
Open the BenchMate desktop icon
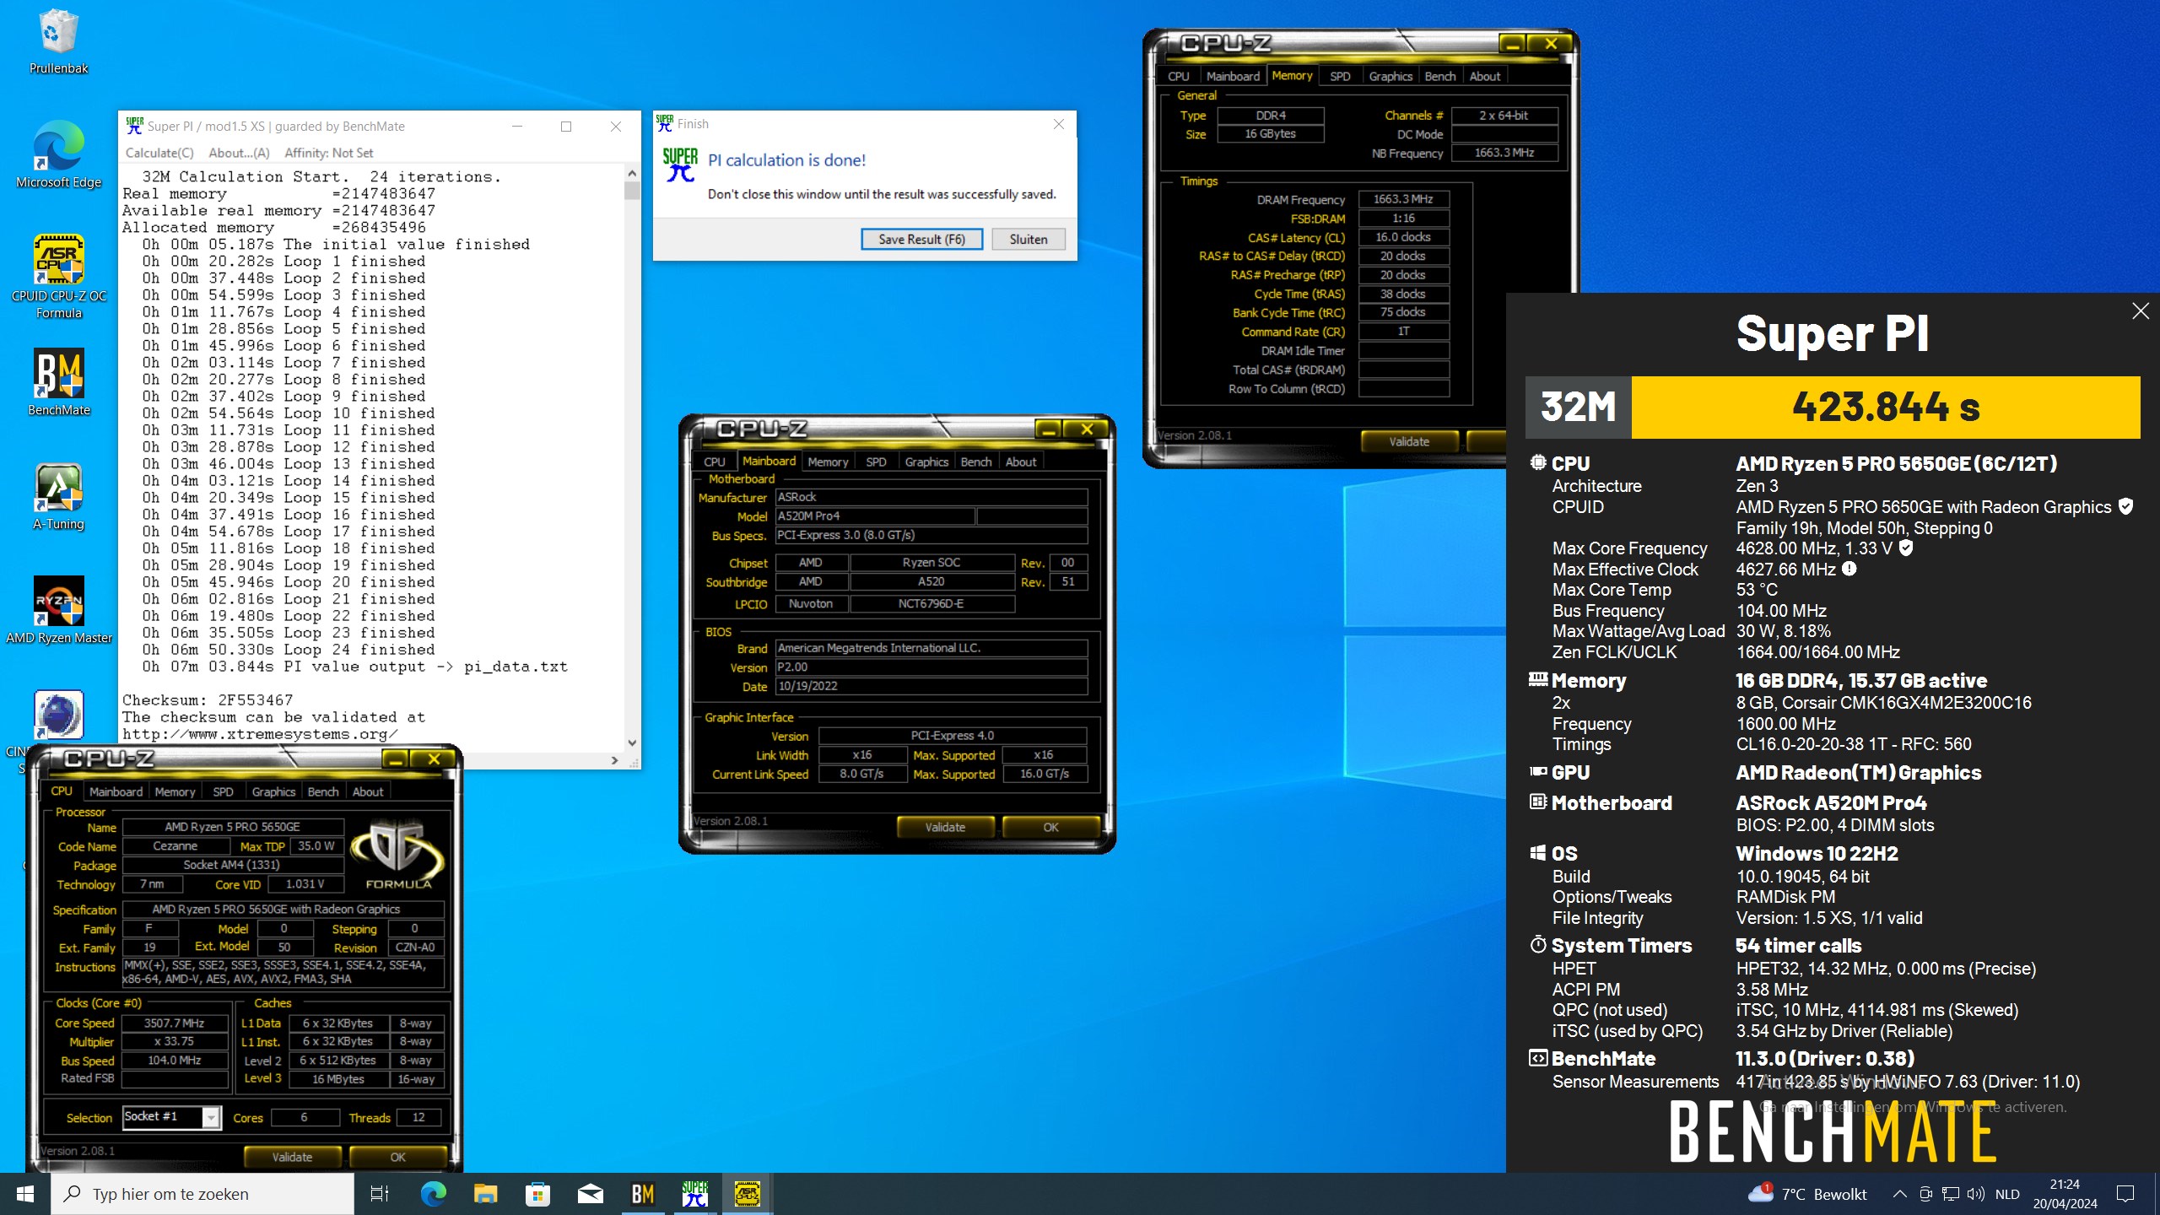coord(58,382)
